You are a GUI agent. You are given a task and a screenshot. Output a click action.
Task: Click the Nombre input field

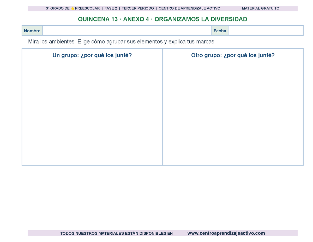[x=127, y=31]
